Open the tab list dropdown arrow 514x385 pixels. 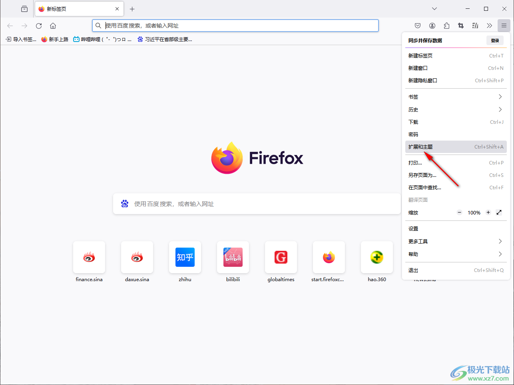tap(434, 9)
